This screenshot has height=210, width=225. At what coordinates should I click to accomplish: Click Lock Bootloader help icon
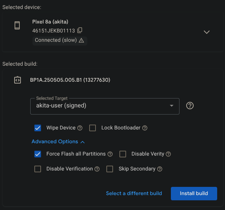click(x=145, y=128)
